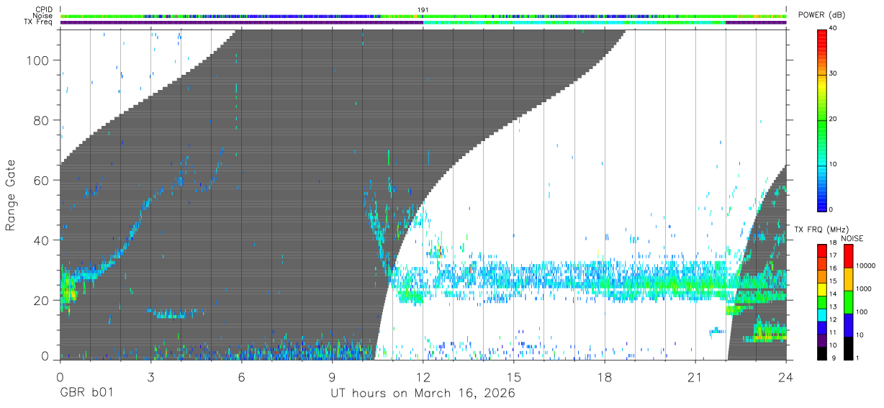
Task: Select the 21 tick on UT hours axis
Action: (x=695, y=376)
